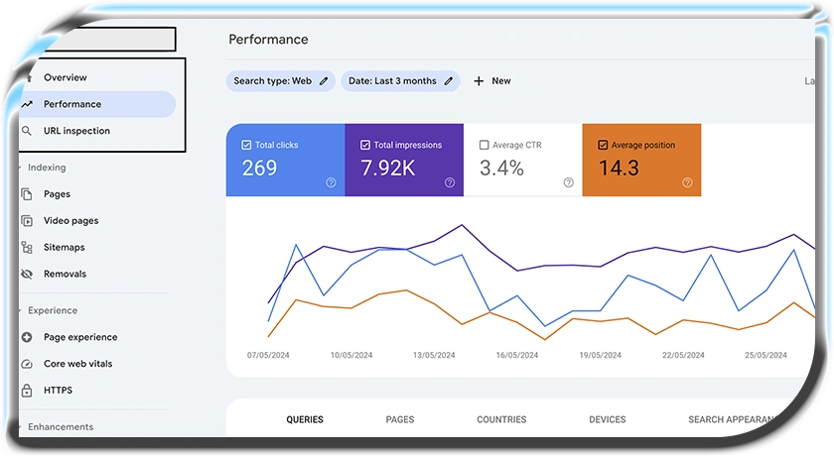Select the DEVICES tab
Viewport: 834px width, 456px height.
[607, 419]
